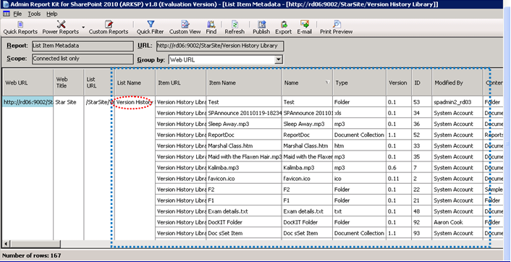511x262 pixels.
Task: Click the horizontal scrollbar thumb
Action: tap(35, 244)
